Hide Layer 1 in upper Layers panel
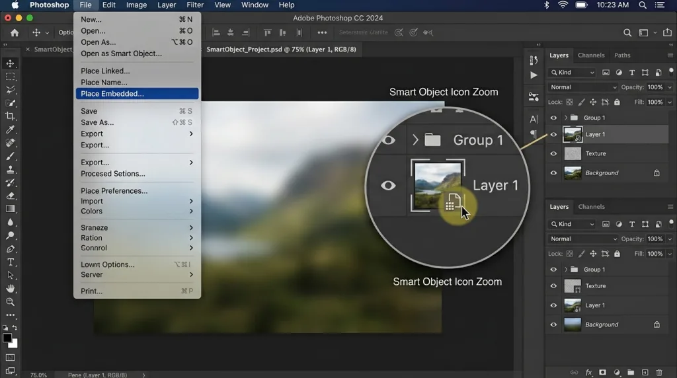Screen dimensions: 677x378 (553, 135)
